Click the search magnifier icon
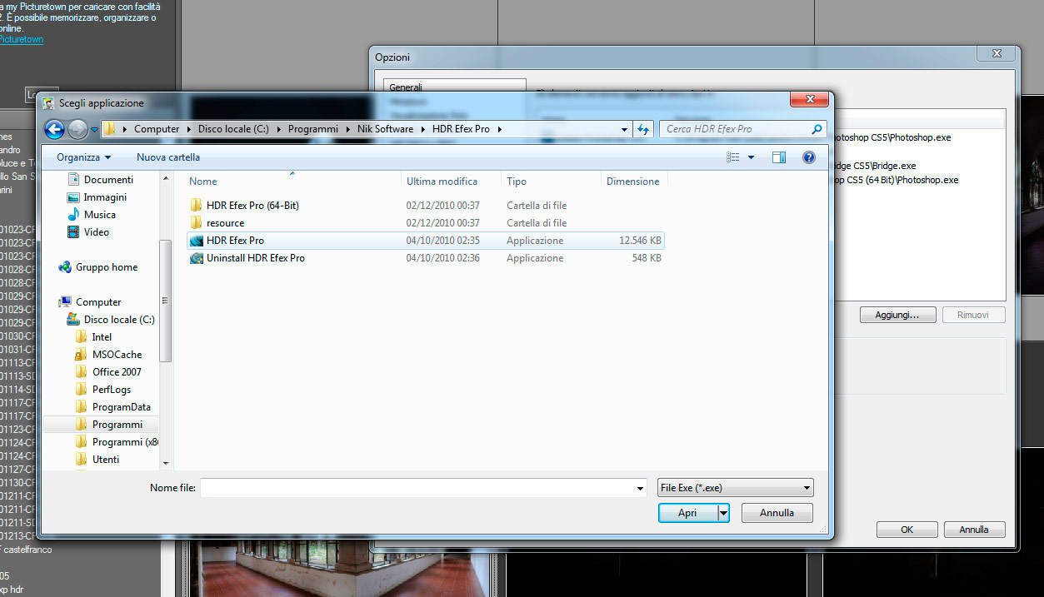This screenshot has width=1044, height=597. click(817, 129)
